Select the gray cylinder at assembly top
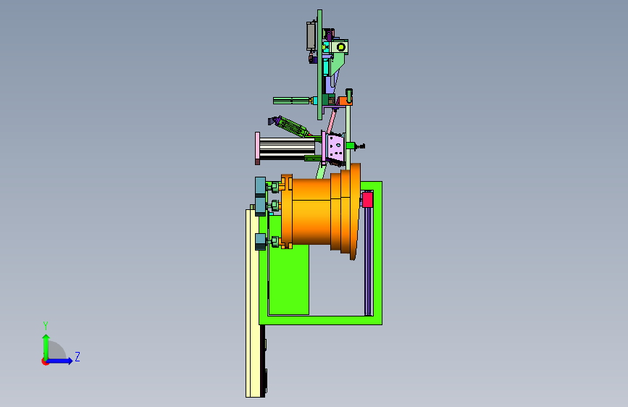The height and width of the screenshot is (407, 628). tap(311, 36)
